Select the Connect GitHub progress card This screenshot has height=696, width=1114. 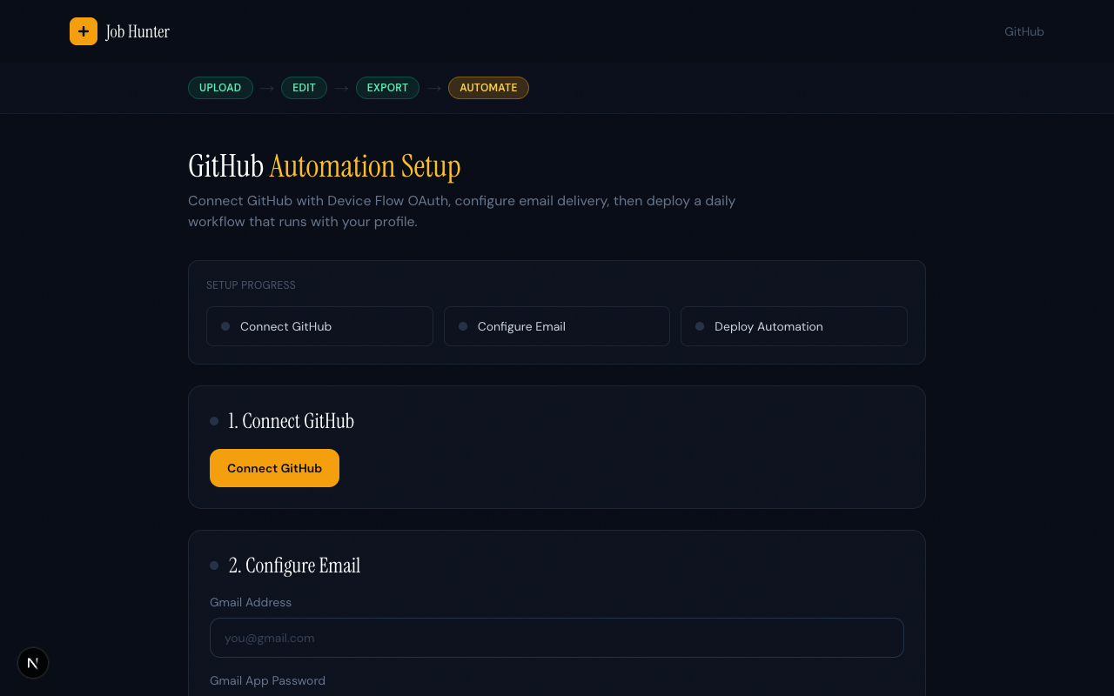pyautogui.click(x=319, y=325)
